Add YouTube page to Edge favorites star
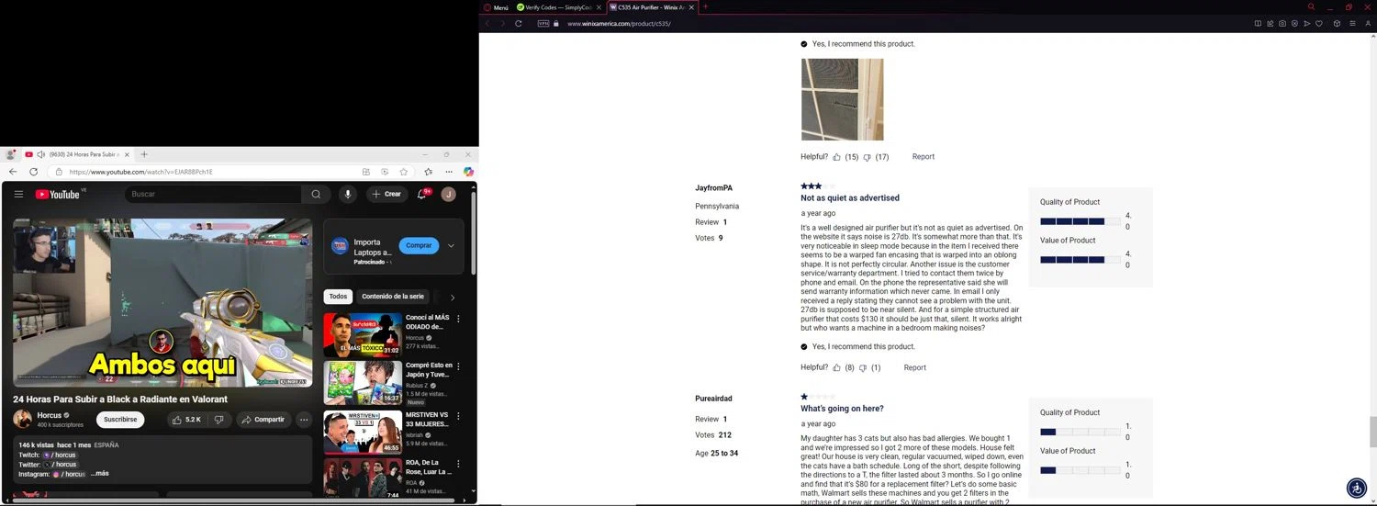This screenshot has height=506, width=1377. coord(403,172)
